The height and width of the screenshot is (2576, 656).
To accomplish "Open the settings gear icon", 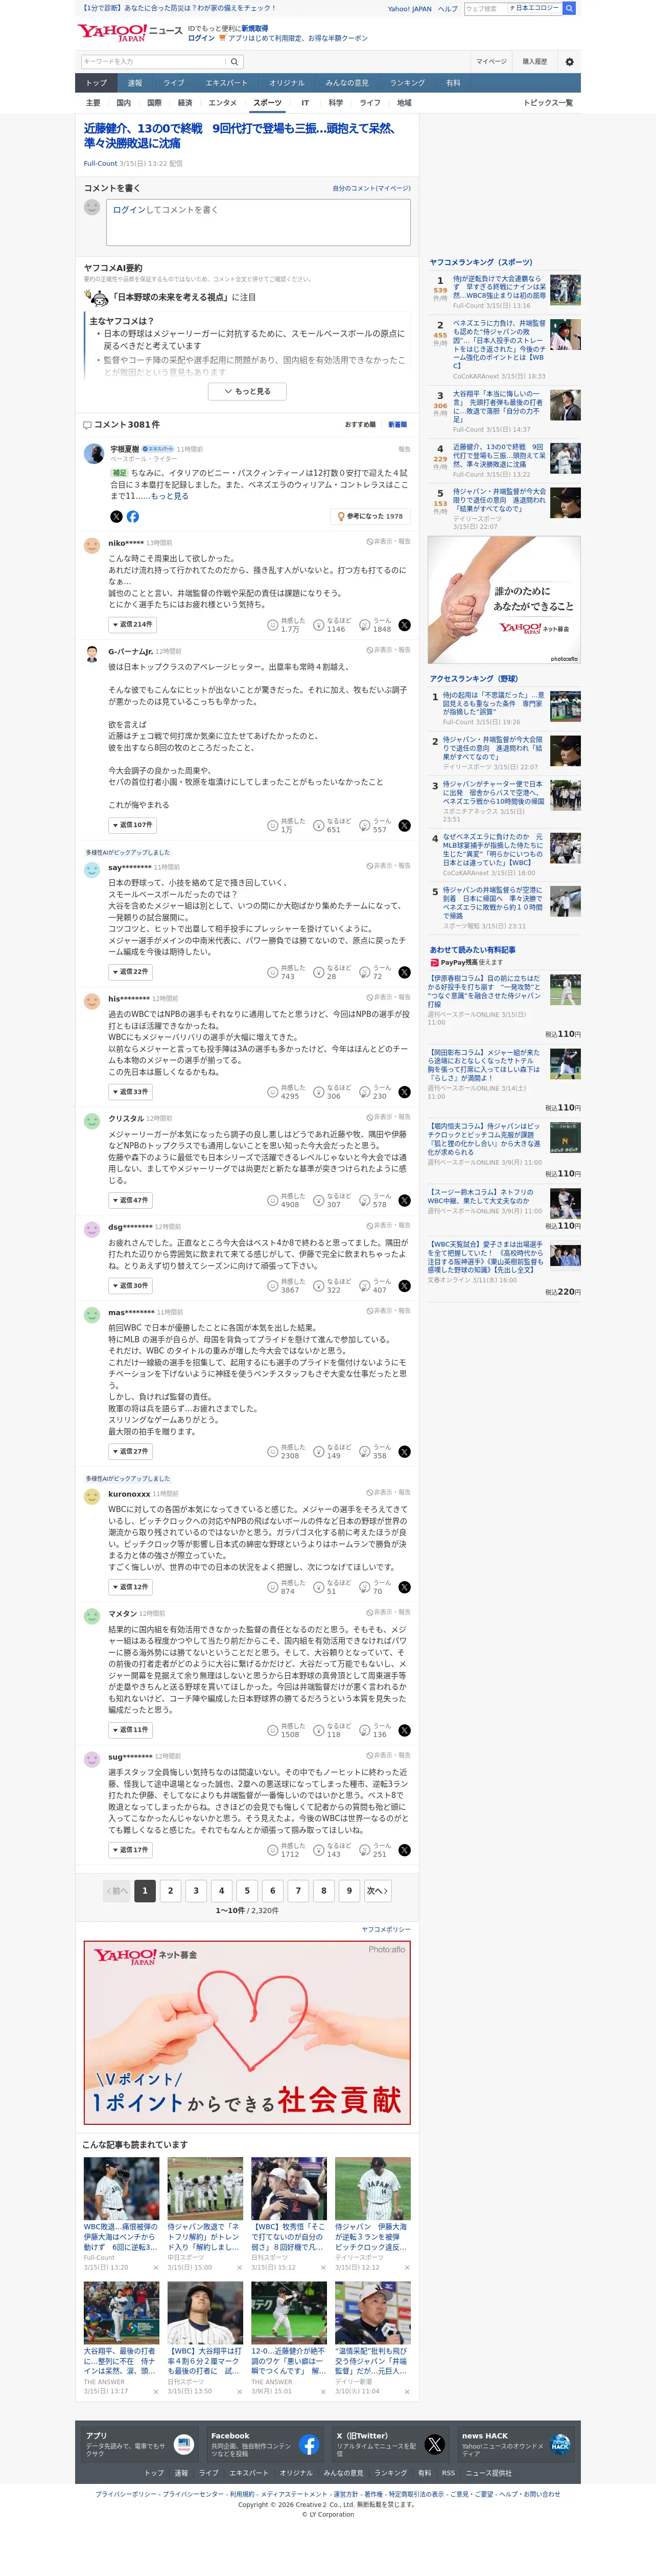I will click(x=569, y=62).
